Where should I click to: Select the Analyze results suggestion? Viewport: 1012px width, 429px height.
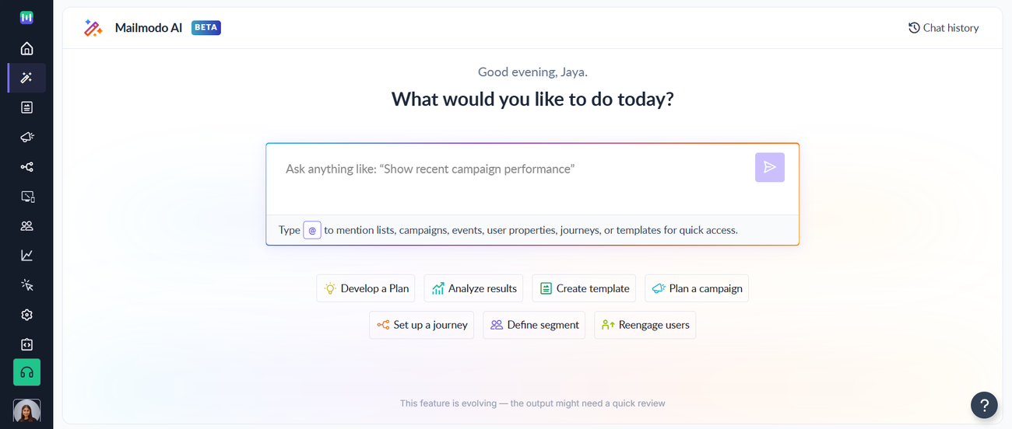click(x=474, y=288)
